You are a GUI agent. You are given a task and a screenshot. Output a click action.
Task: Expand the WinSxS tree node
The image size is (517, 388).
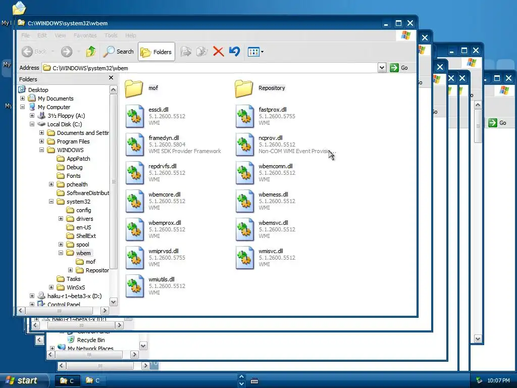[x=51, y=287]
